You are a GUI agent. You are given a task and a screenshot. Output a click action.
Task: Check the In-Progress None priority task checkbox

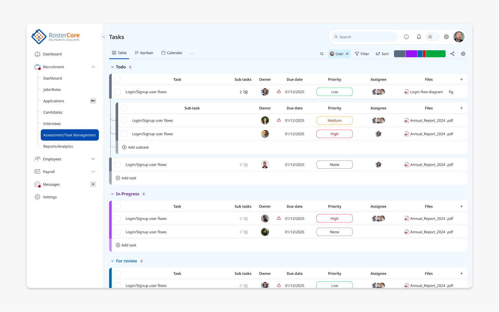(117, 232)
